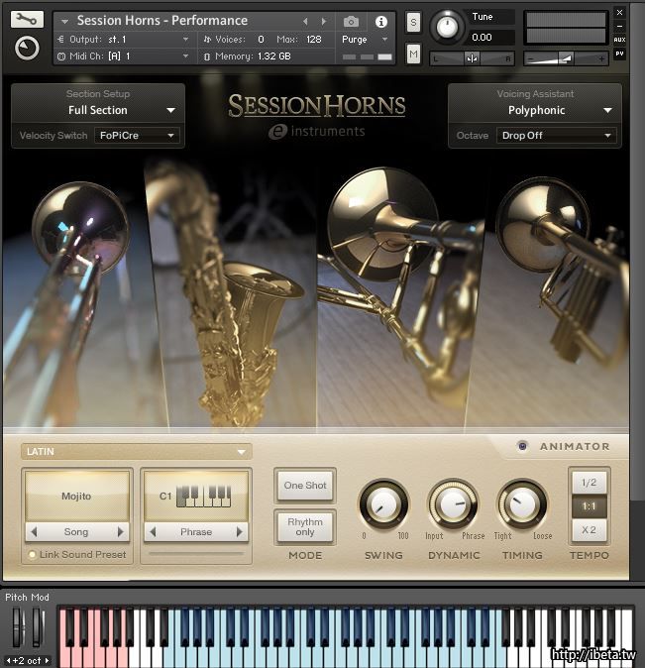The image size is (645, 668).
Task: Click the S solo button
Action: click(x=413, y=22)
